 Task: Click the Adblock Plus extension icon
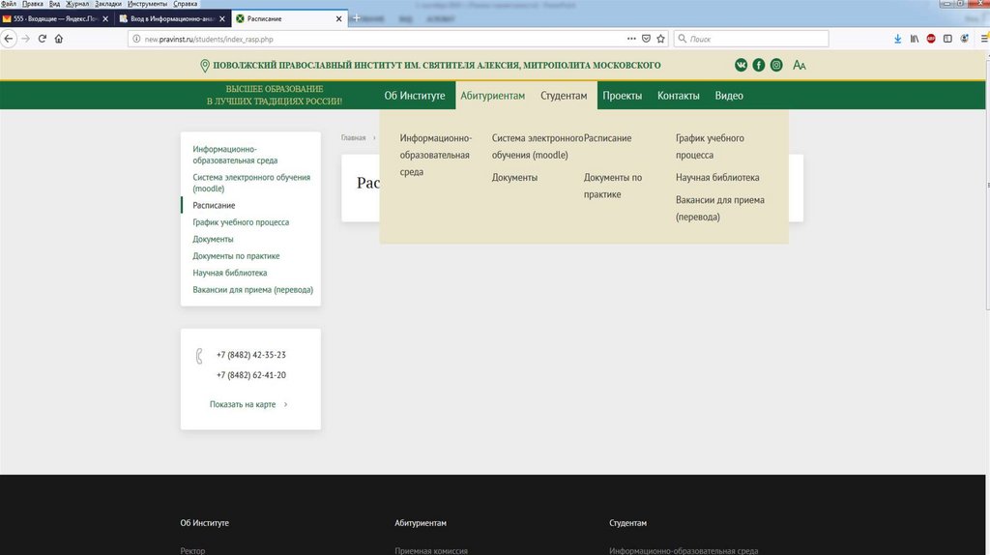click(931, 39)
